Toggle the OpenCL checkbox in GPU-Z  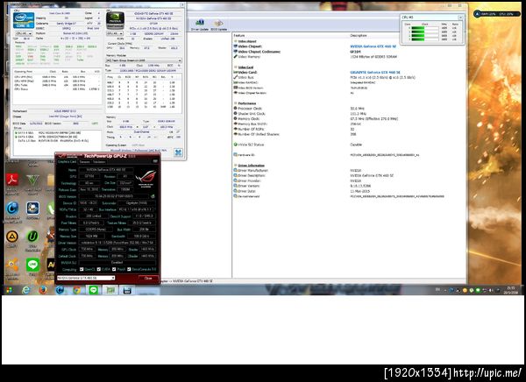pyautogui.click(x=82, y=269)
